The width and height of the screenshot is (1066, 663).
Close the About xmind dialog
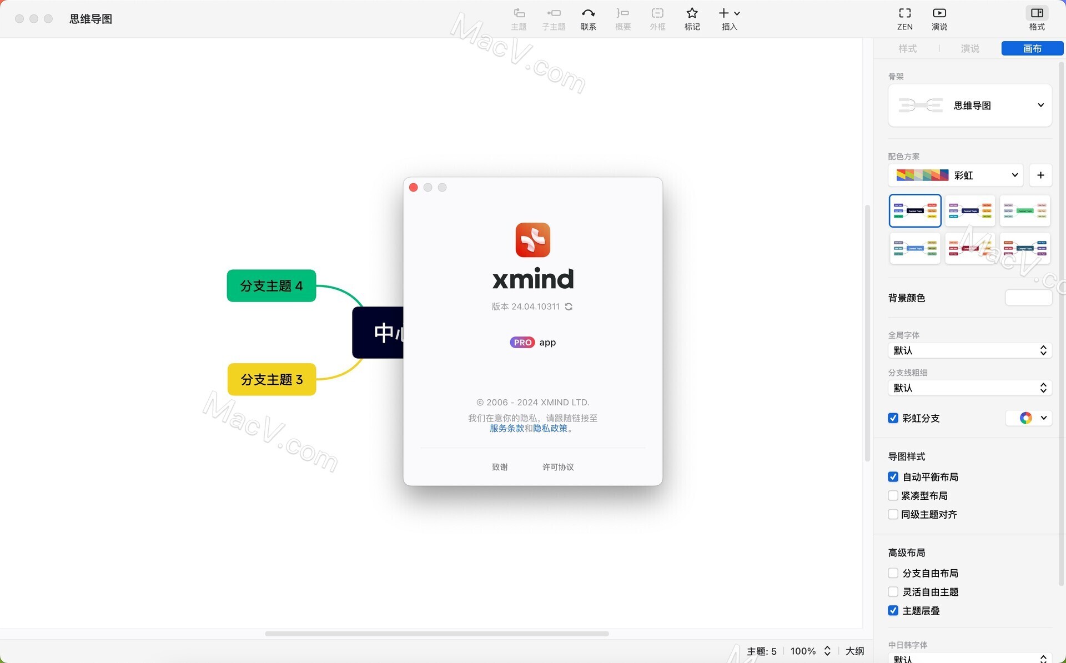coord(413,188)
